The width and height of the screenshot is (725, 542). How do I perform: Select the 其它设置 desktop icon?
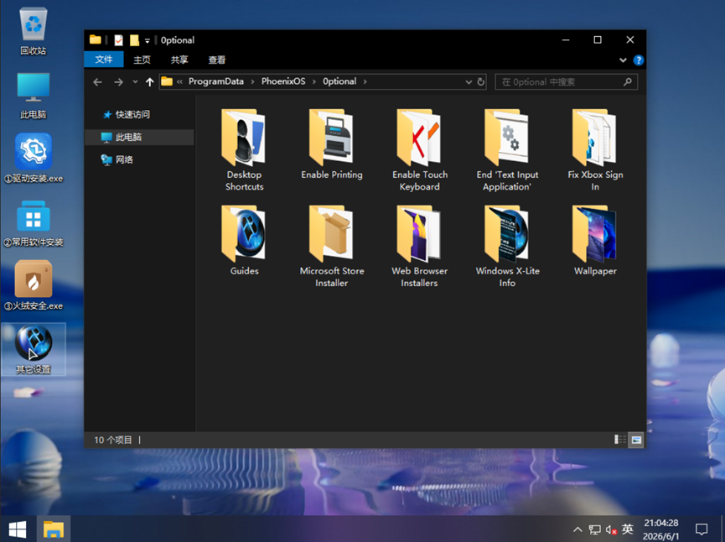(x=34, y=350)
